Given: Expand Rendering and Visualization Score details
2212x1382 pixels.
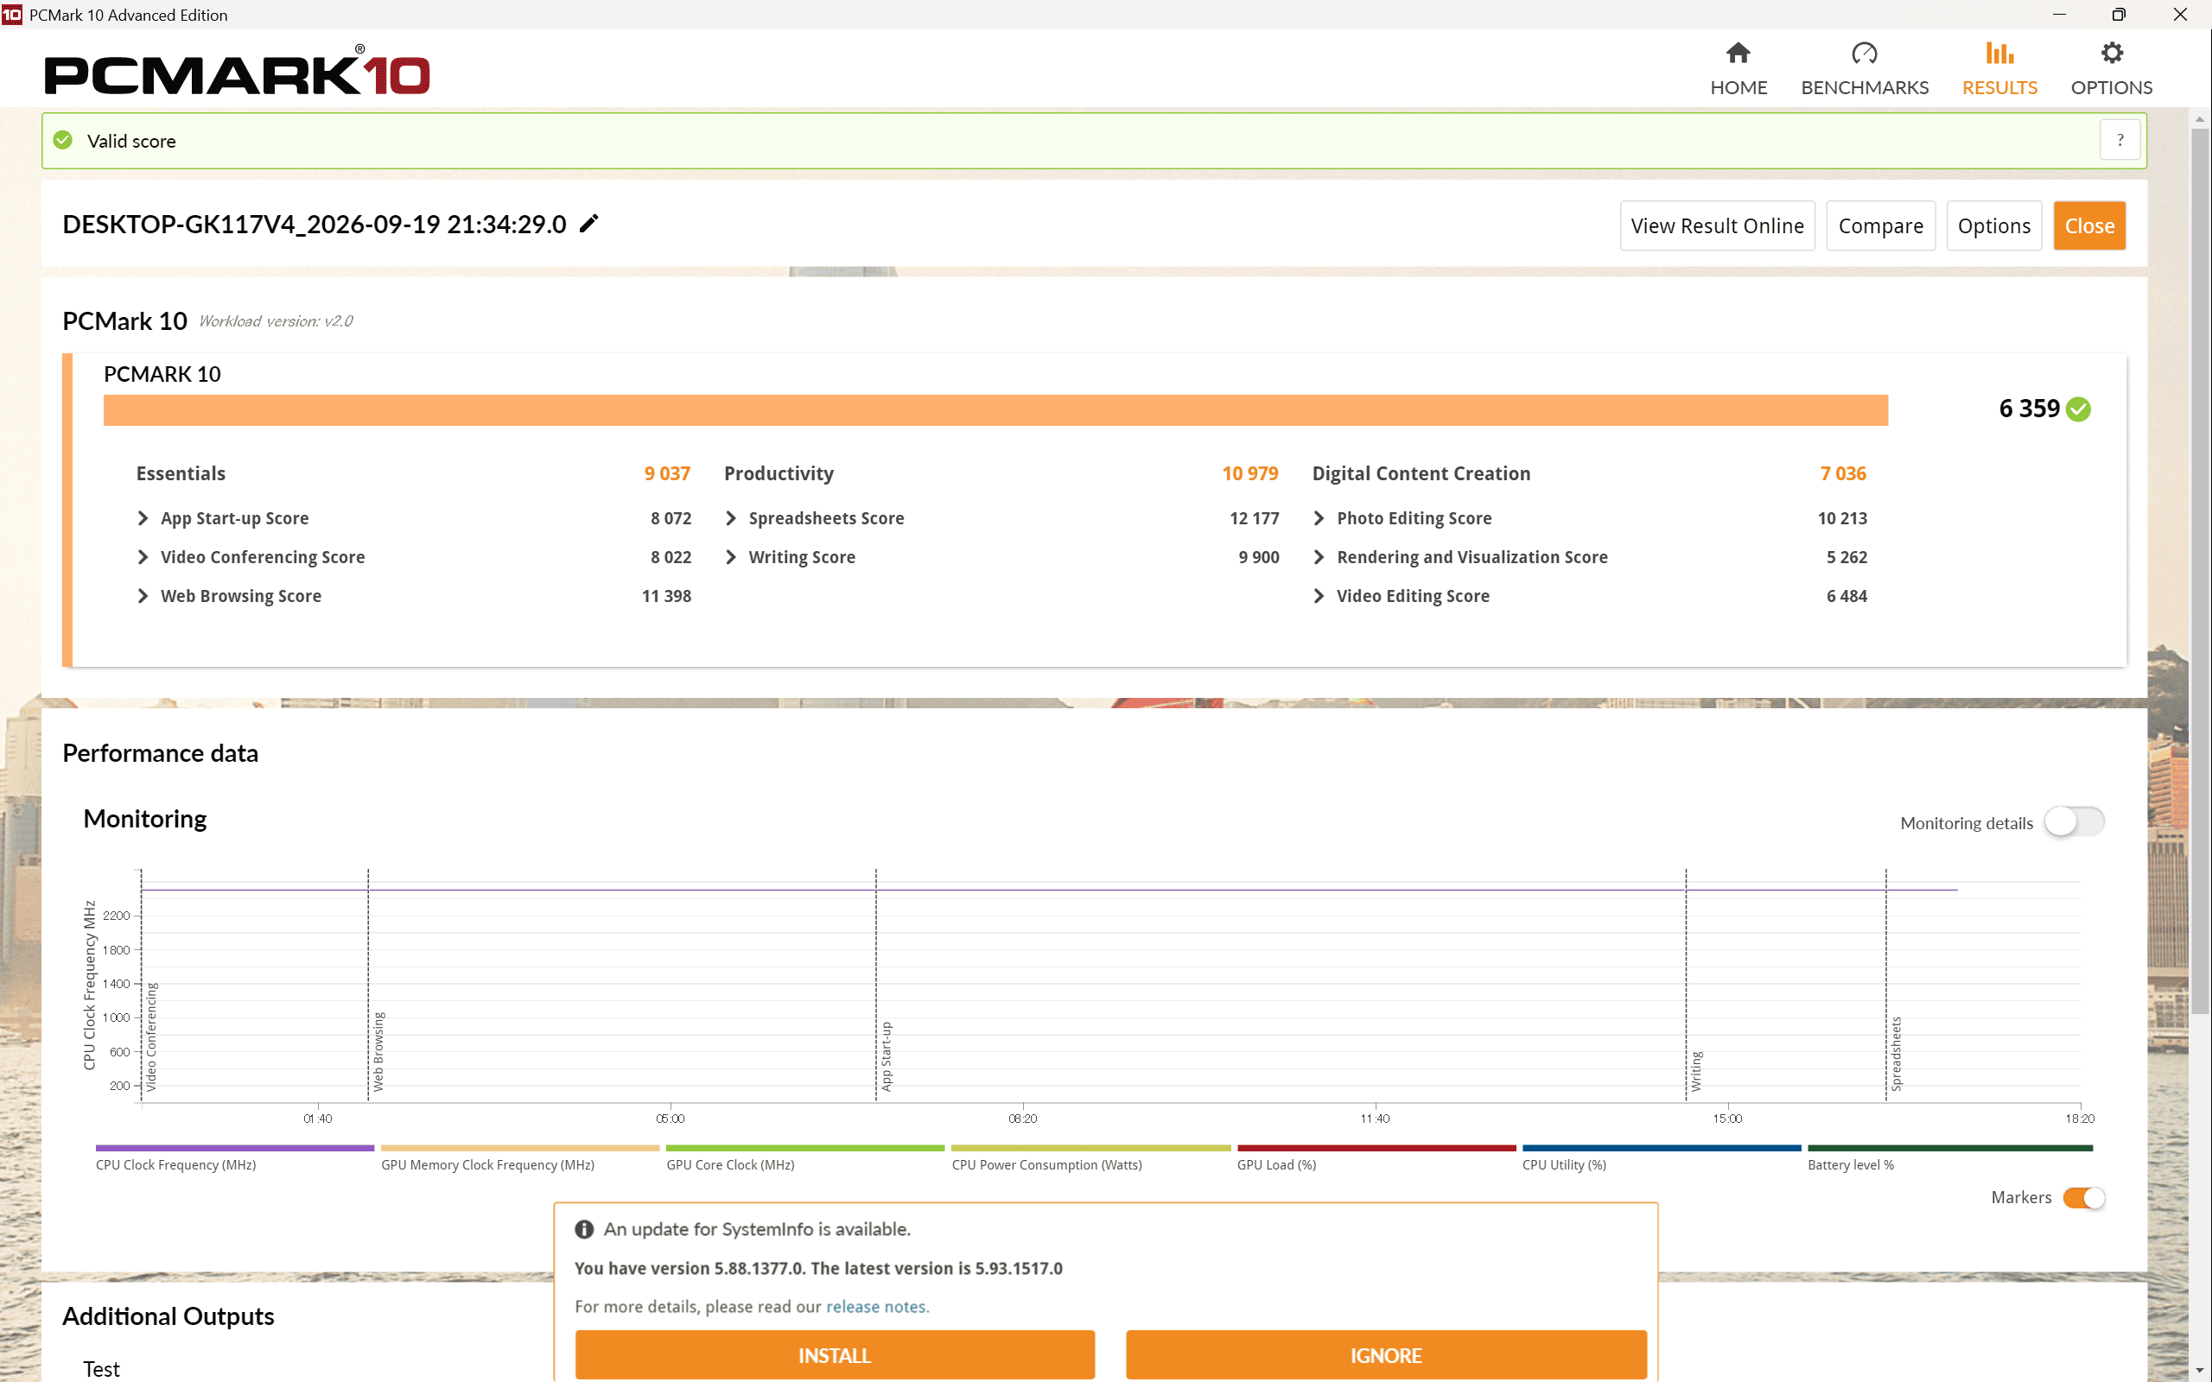Looking at the screenshot, I should tap(1318, 556).
